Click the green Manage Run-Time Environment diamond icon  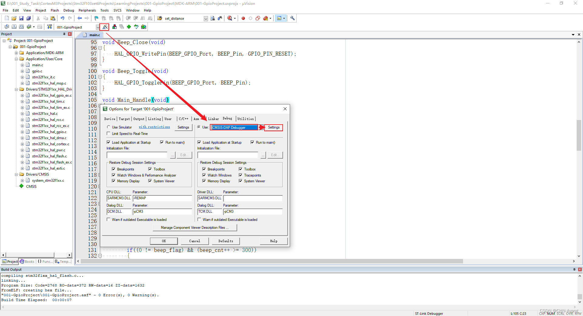[x=129, y=27]
